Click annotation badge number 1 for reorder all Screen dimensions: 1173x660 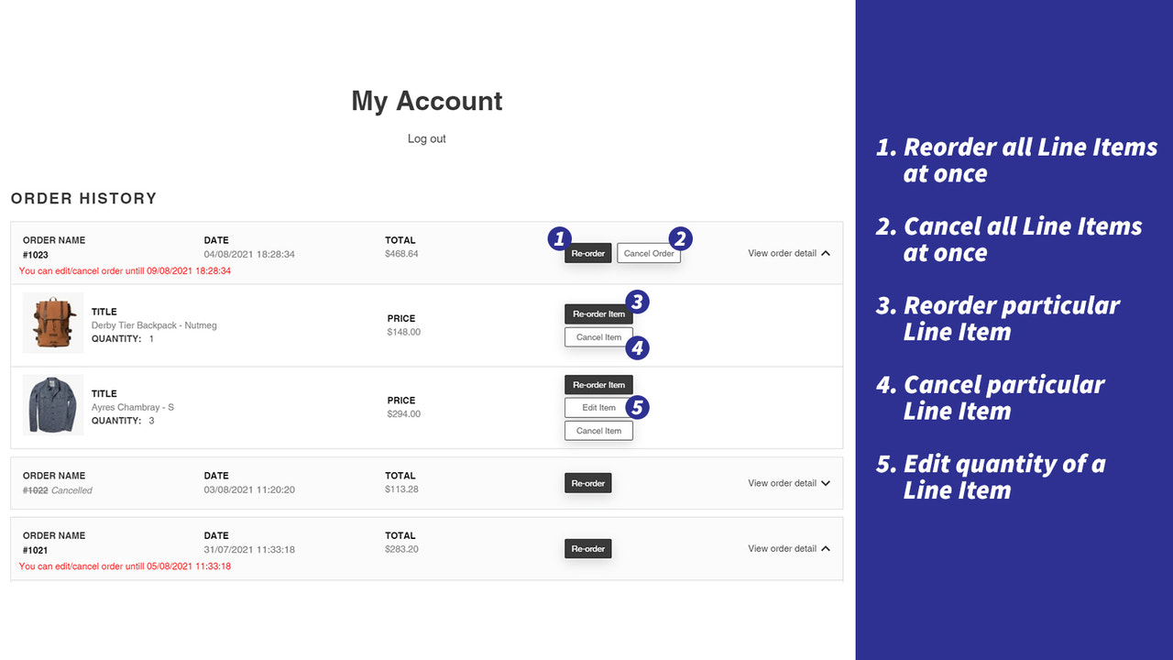coord(560,238)
